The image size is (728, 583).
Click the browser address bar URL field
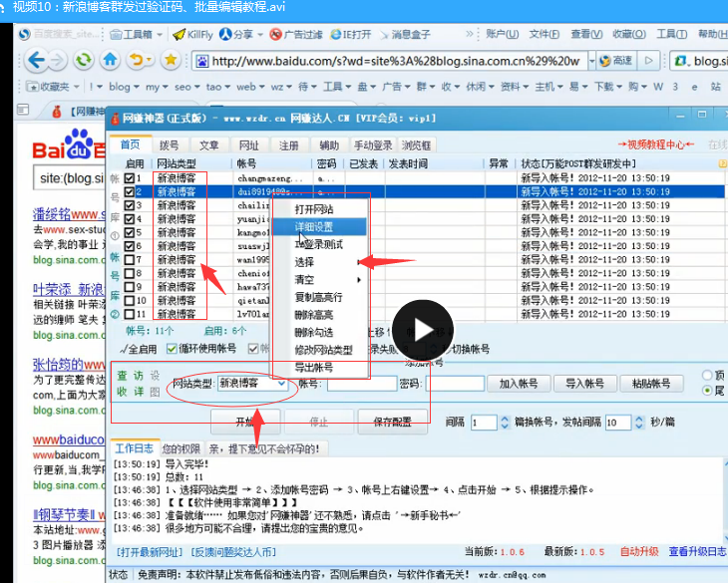pos(394,61)
